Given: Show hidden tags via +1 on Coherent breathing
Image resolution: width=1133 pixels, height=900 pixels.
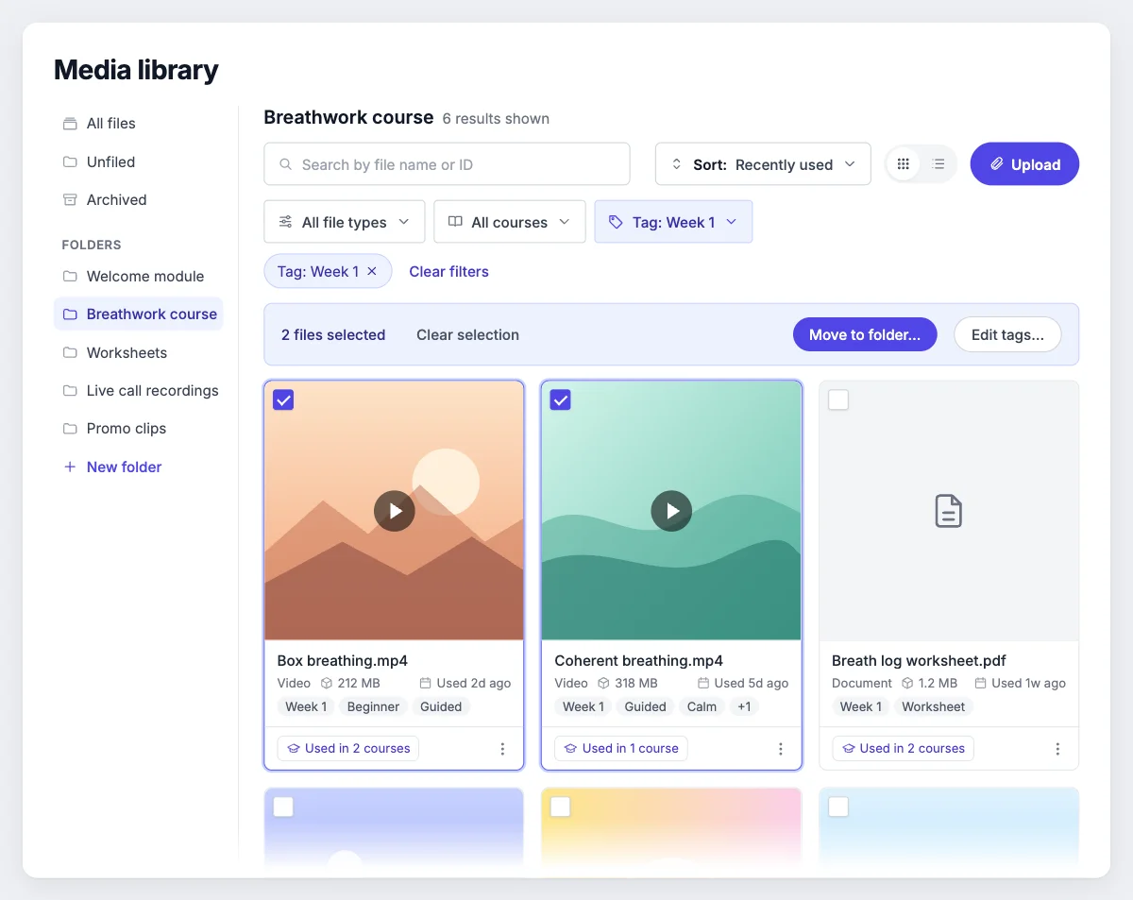Looking at the screenshot, I should (x=745, y=706).
